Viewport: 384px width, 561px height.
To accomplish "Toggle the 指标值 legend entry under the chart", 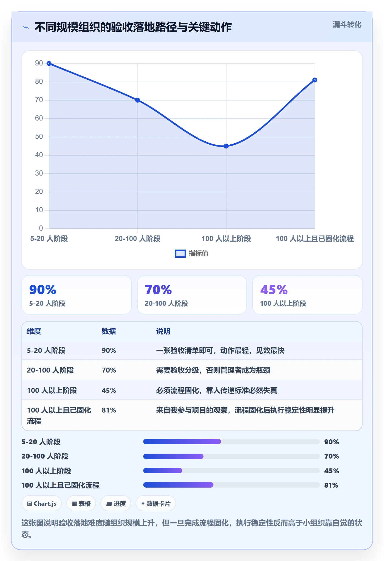I will pos(192,253).
